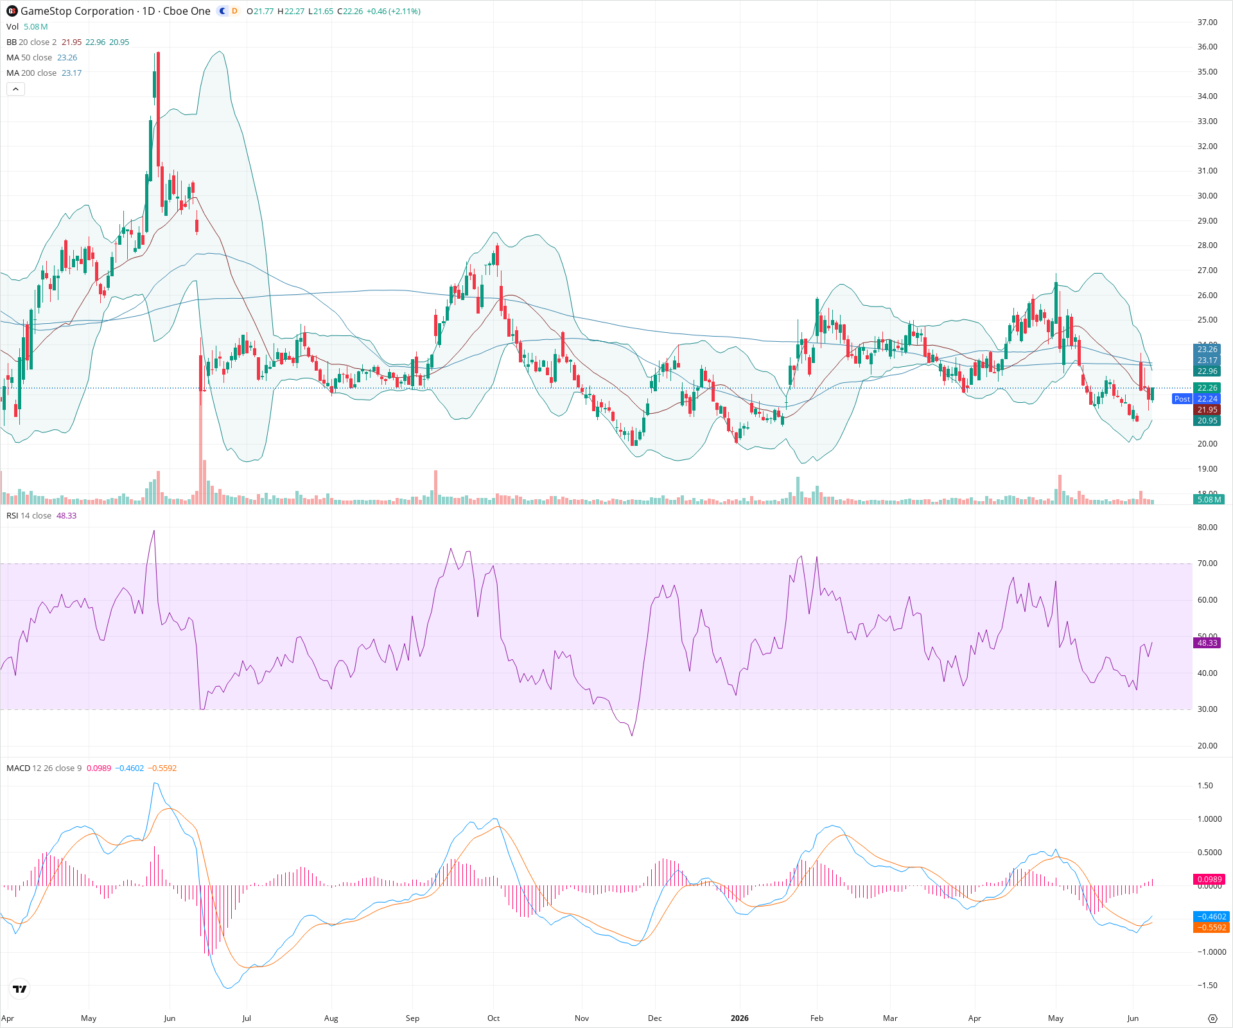
Task: Click the 21.95 band label on the price scale
Action: 1207,410
